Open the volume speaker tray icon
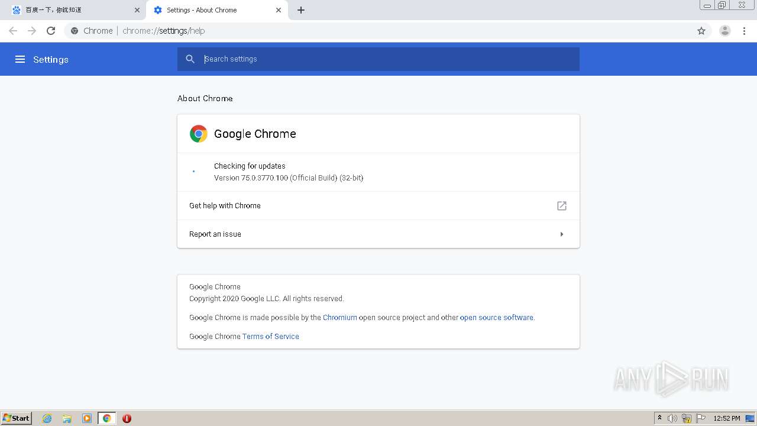This screenshot has width=757, height=426. [x=672, y=418]
